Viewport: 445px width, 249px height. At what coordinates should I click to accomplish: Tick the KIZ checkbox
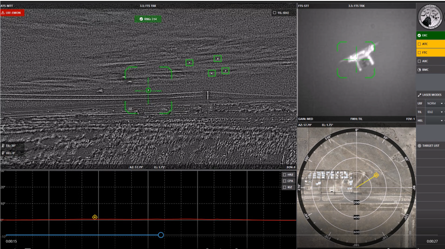[x=285, y=188]
